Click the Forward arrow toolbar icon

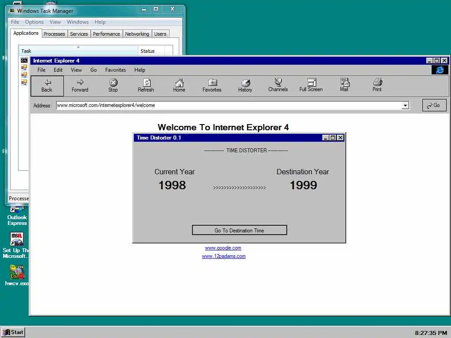(x=80, y=86)
